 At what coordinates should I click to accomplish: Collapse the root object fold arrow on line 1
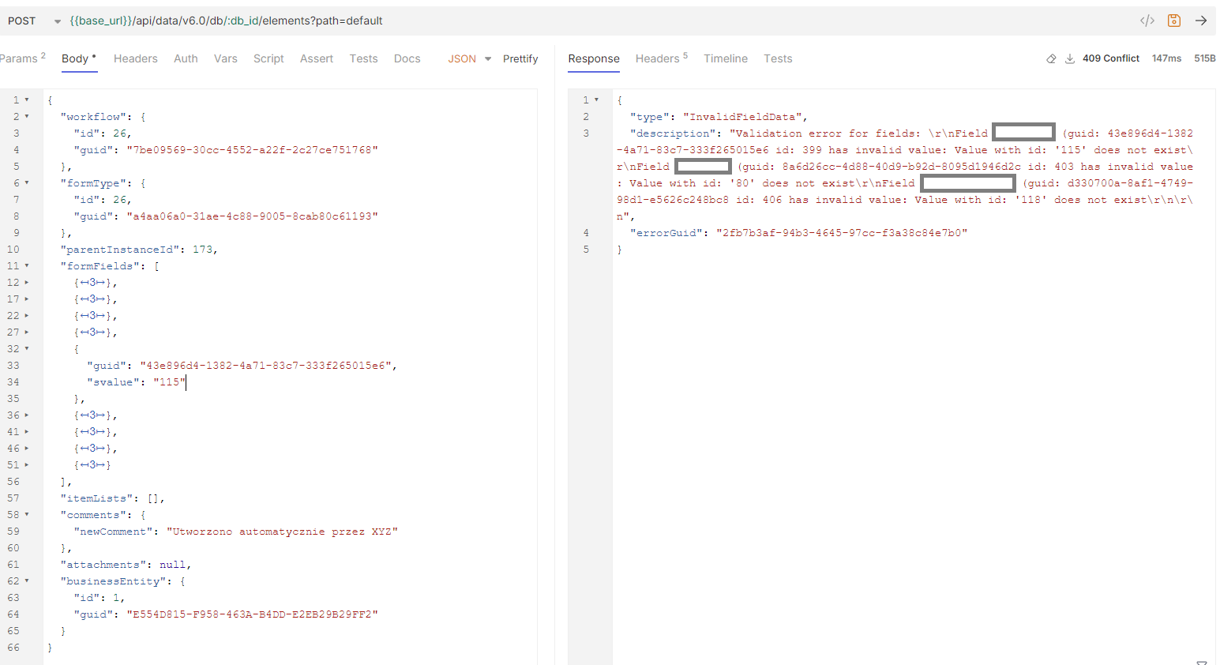click(x=27, y=100)
